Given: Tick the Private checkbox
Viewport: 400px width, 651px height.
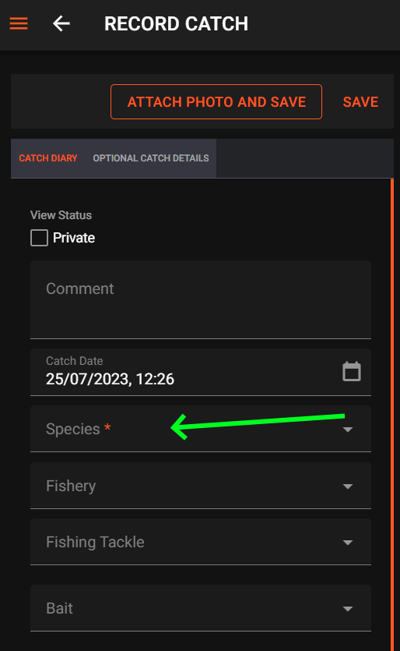Looking at the screenshot, I should coord(40,238).
